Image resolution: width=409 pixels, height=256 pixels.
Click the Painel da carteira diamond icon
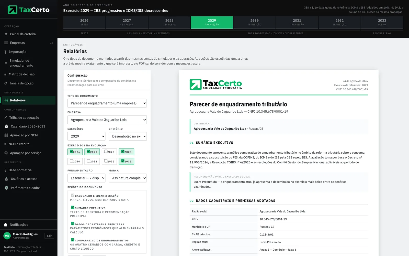pyautogui.click(x=6, y=34)
